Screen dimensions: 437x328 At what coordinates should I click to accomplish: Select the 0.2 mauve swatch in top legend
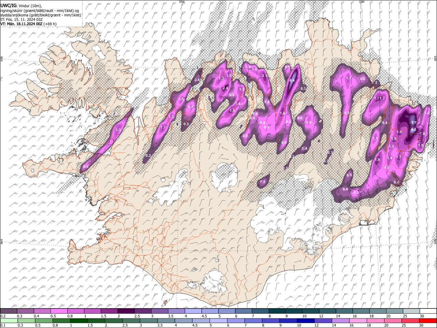point(9,311)
